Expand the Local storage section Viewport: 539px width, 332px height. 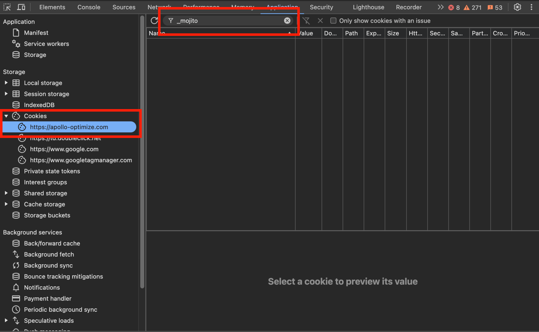pyautogui.click(x=6, y=83)
